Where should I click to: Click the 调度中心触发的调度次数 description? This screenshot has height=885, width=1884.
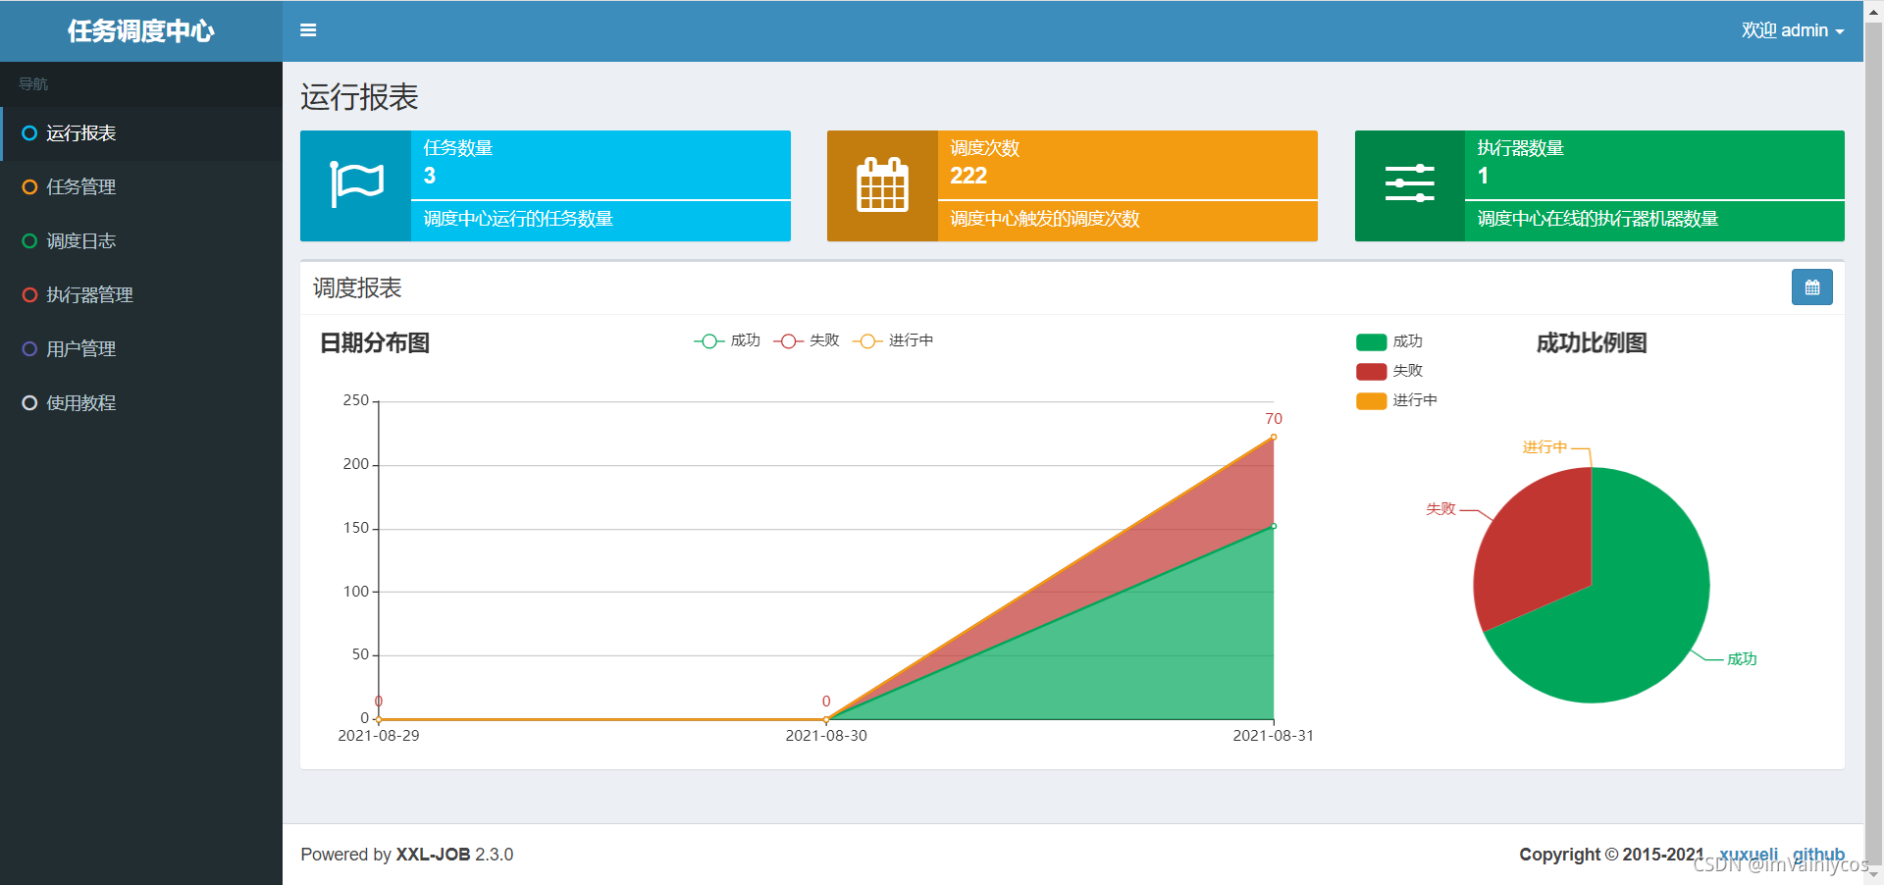pyautogui.click(x=1045, y=219)
